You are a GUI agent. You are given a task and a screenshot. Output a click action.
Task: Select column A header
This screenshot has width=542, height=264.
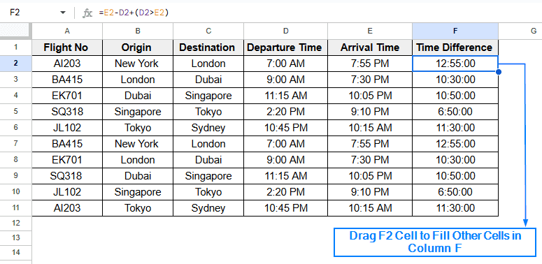pos(67,31)
